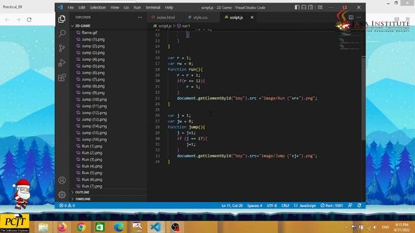
Task: Toggle secondary side bar layout icon
Action: point(311,7)
